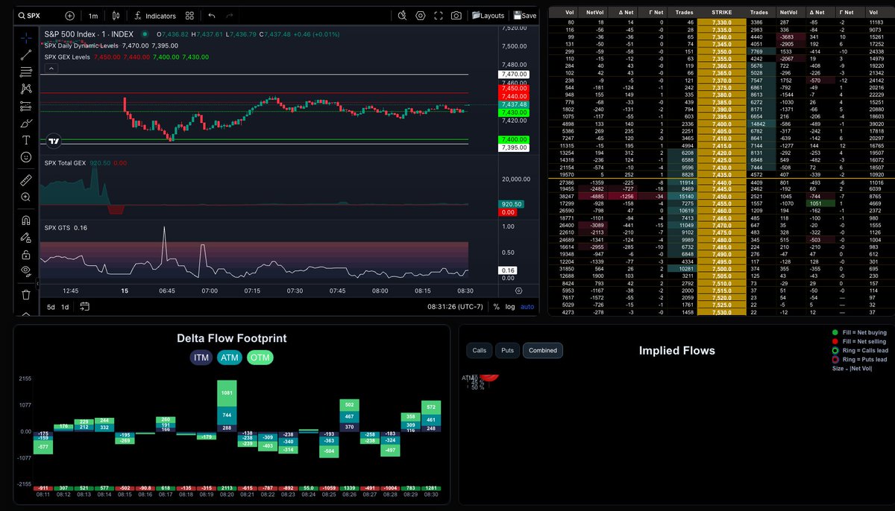895x511 pixels.
Task: Select SPX Total GEX pane legend
Action: 66,162
